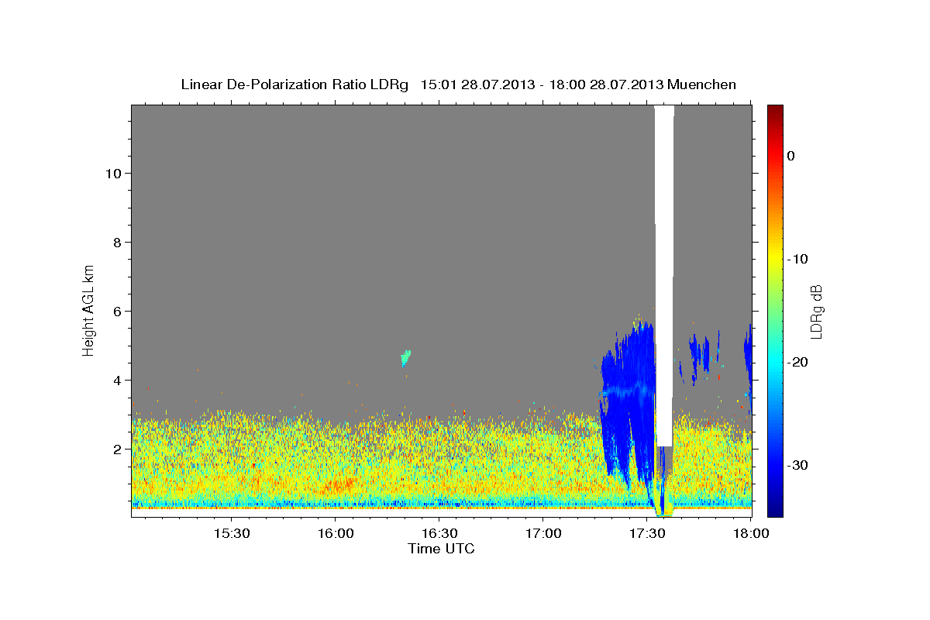The height and width of the screenshot is (620, 930).
Task: Click the small cyan echo near 16:20
Action: click(405, 357)
